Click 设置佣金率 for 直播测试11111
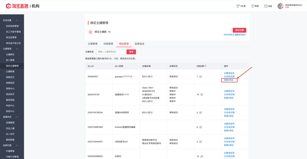Image resolution: width=307 pixels, height=159 pixels. (229, 91)
